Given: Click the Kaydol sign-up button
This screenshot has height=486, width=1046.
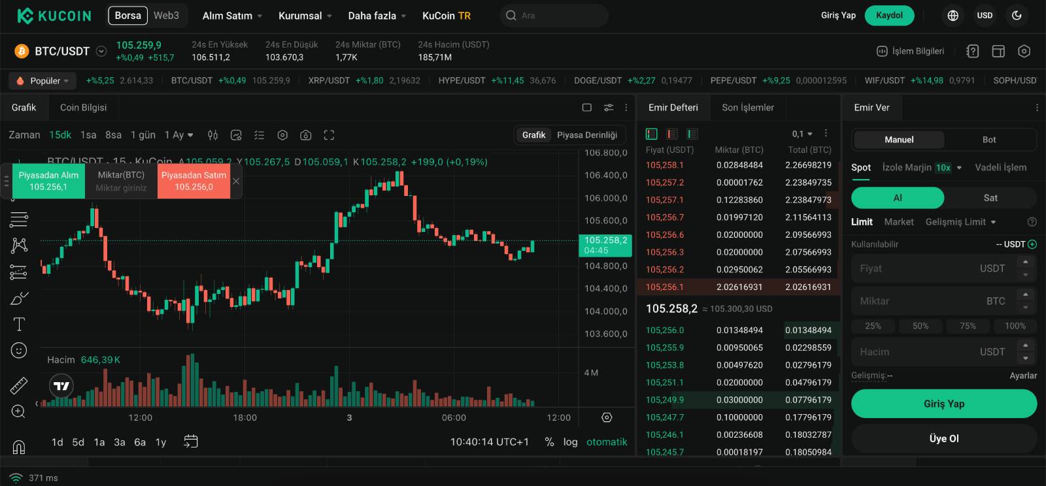Looking at the screenshot, I should (x=889, y=16).
